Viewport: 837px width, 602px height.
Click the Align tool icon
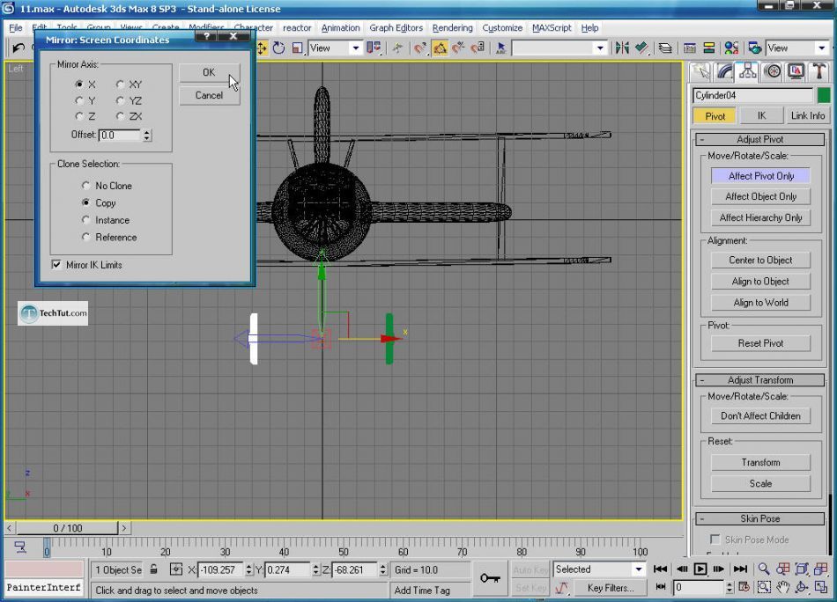tap(641, 48)
